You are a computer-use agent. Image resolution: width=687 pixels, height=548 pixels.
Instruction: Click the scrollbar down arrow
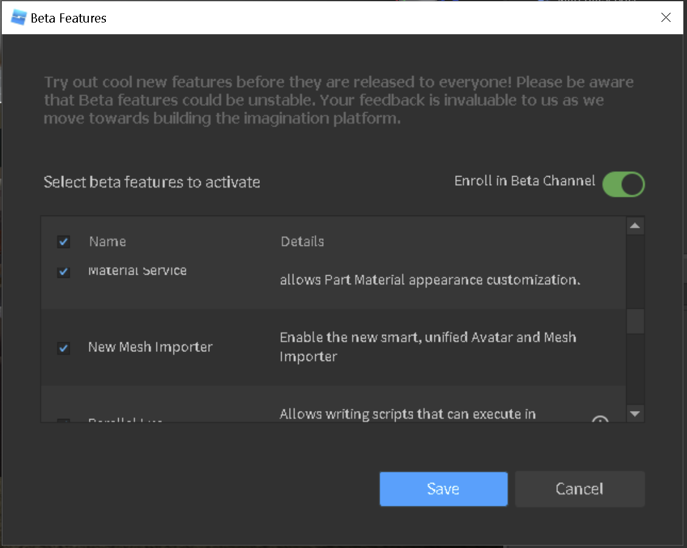[635, 413]
